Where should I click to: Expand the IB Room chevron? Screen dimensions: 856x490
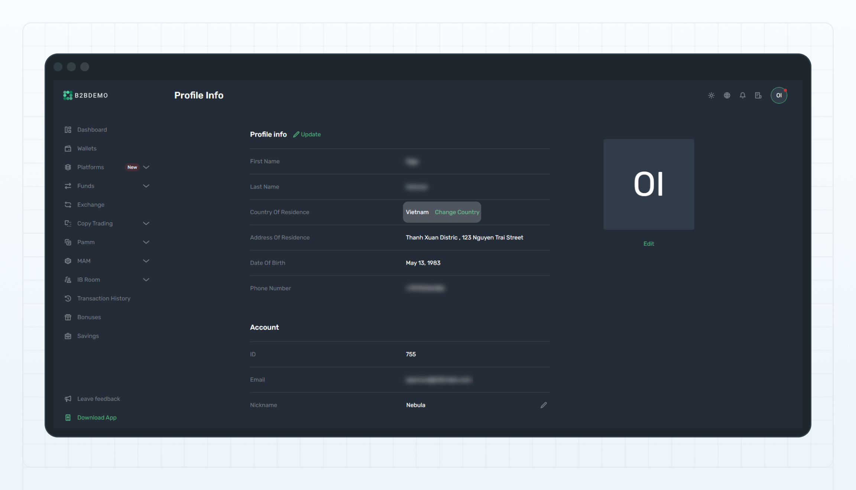(146, 280)
